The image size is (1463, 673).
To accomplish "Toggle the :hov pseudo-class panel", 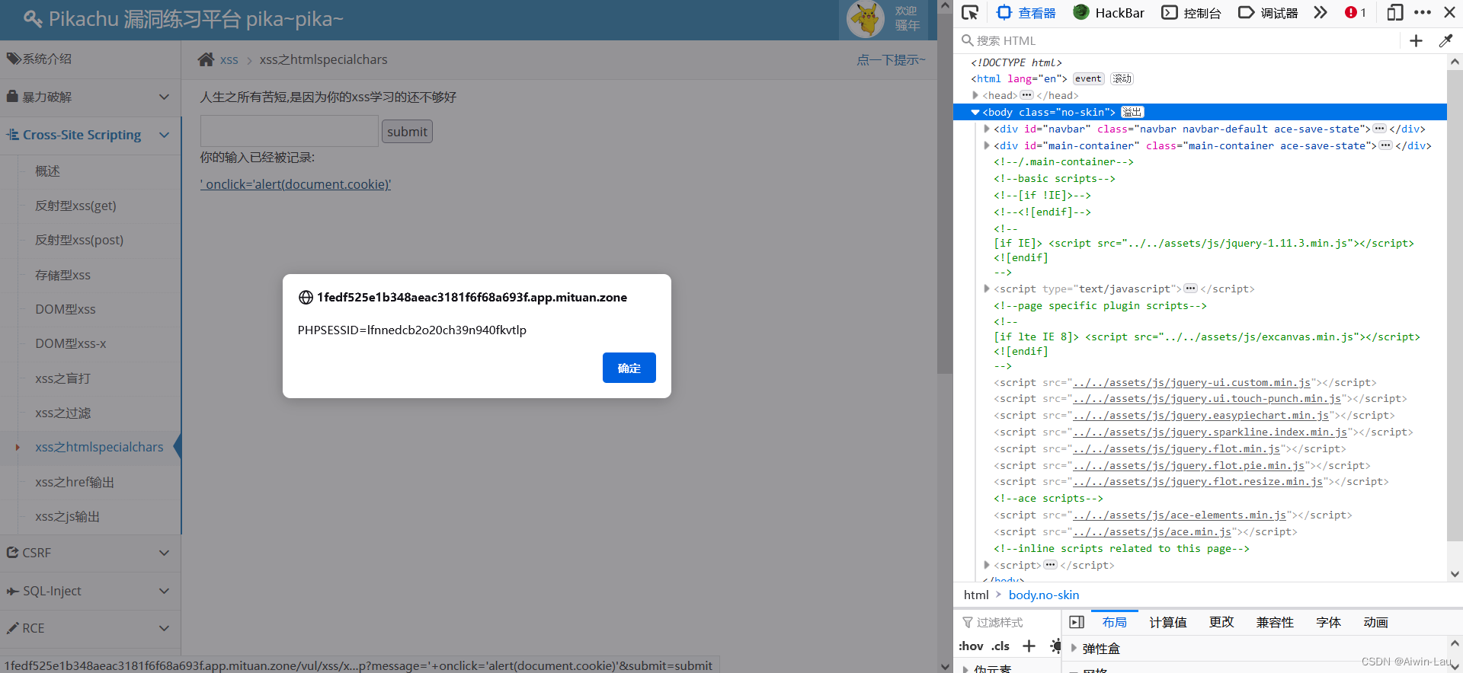I will pyautogui.click(x=971, y=646).
